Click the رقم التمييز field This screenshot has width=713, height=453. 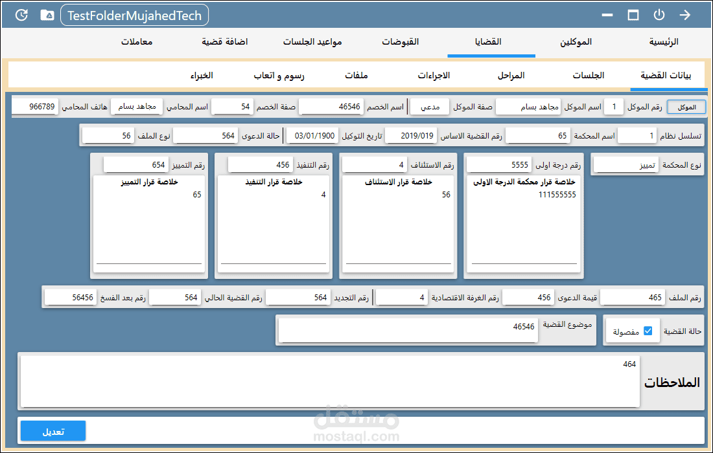tap(136, 165)
